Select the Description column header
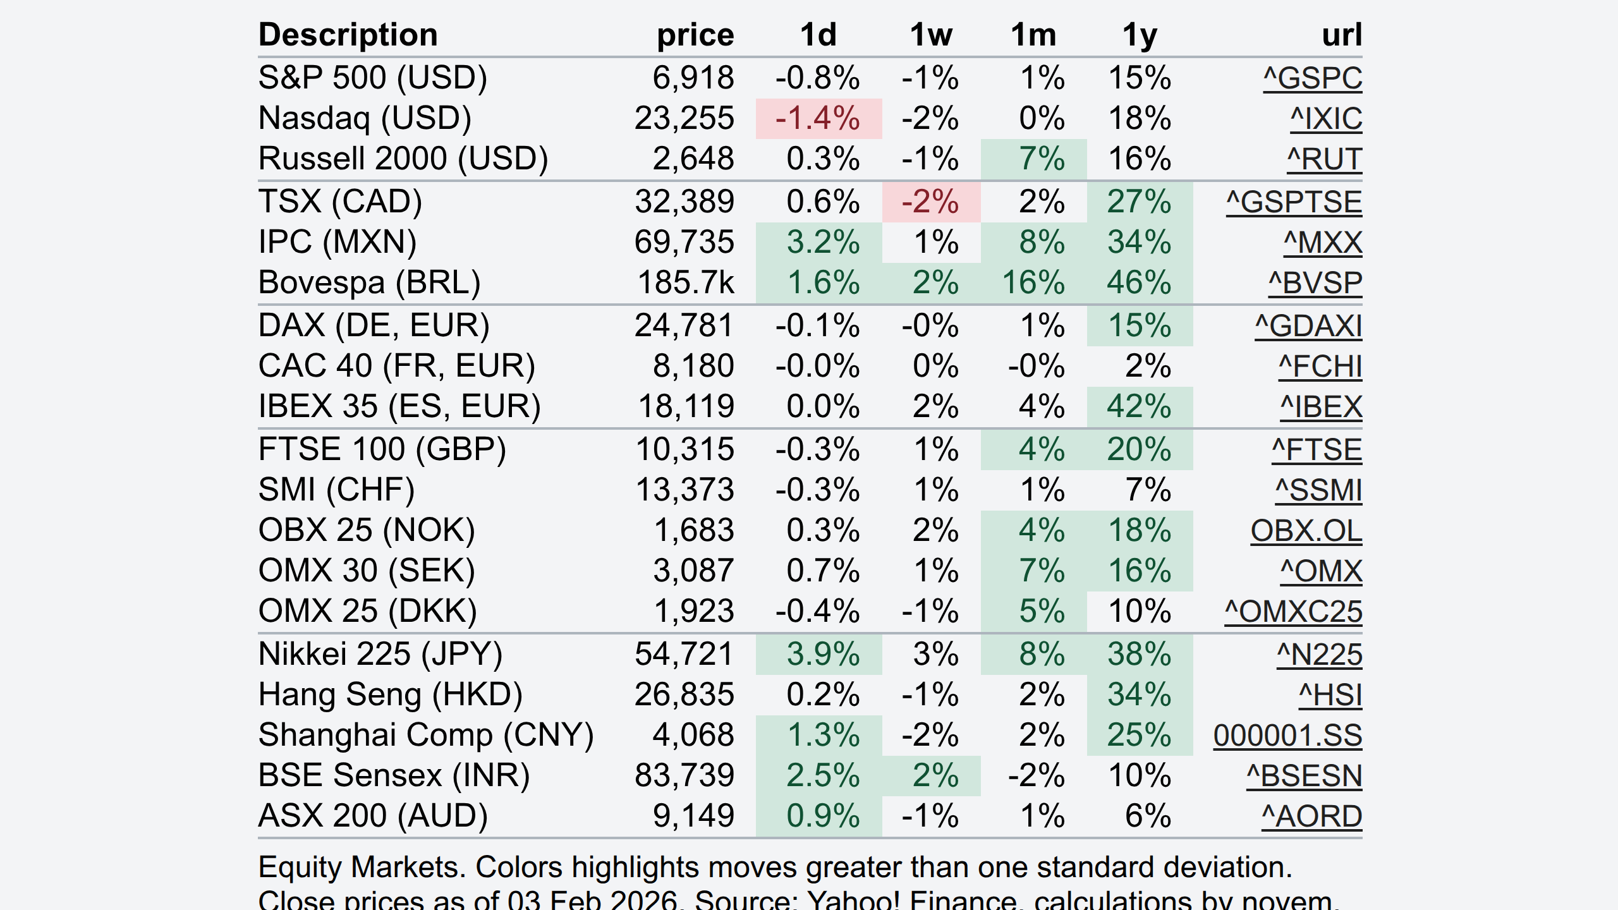 click(x=348, y=35)
